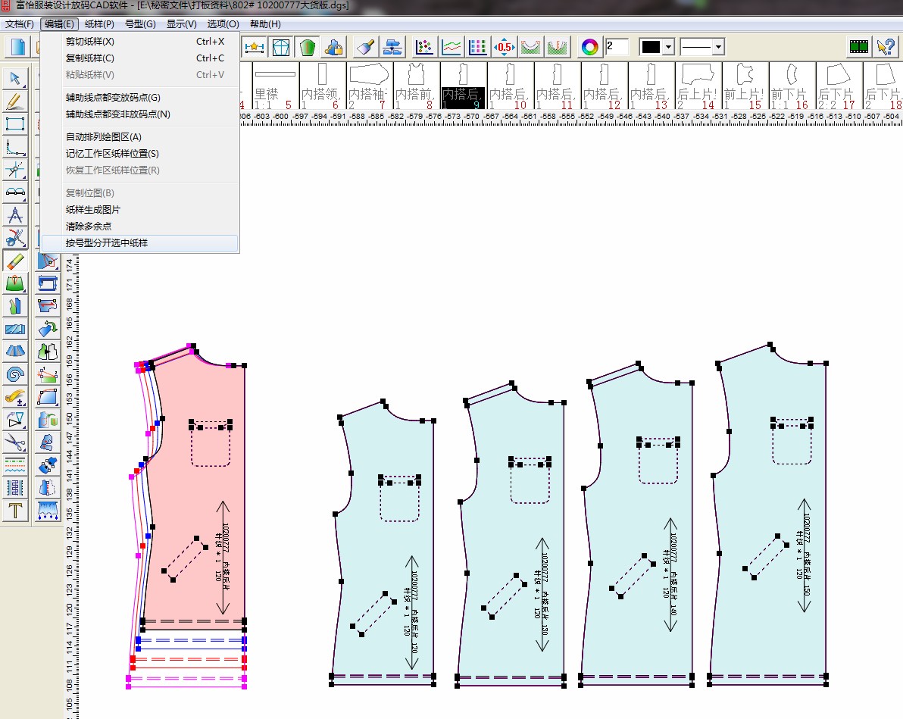This screenshot has height=719, width=903.
Task: Select the sewing machine tool icon
Action: 48,283
